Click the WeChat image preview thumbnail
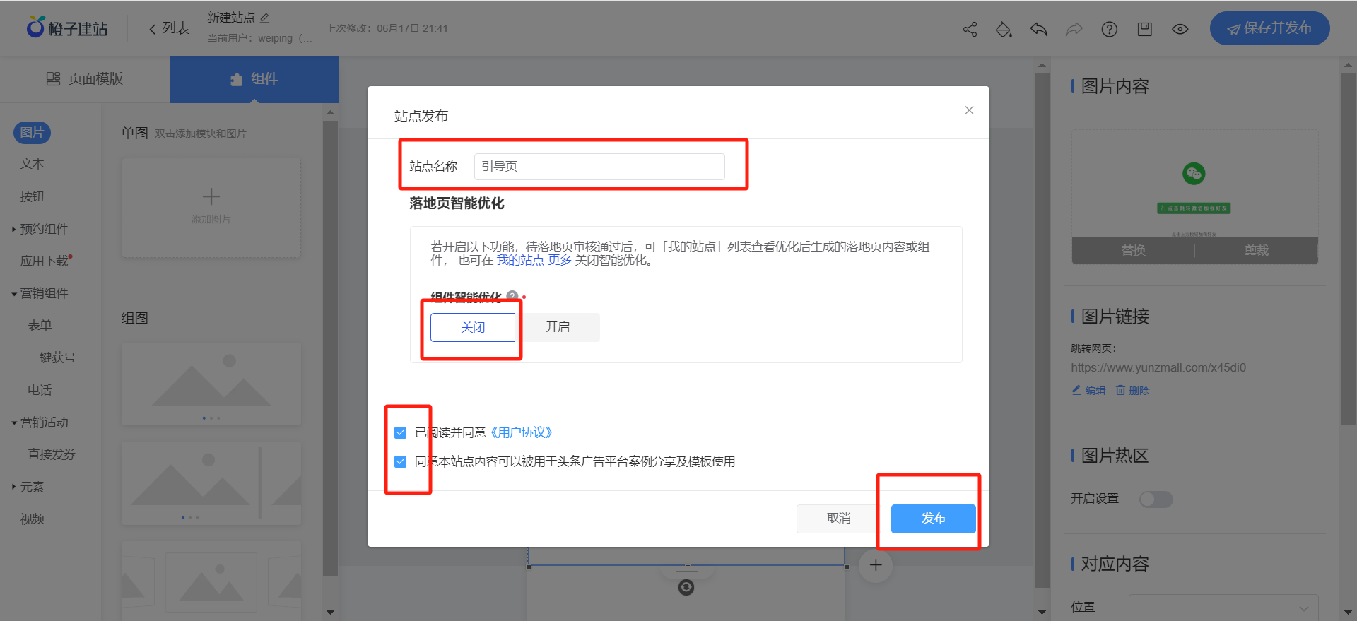Screen dimensions: 1357x621 tap(1194, 184)
